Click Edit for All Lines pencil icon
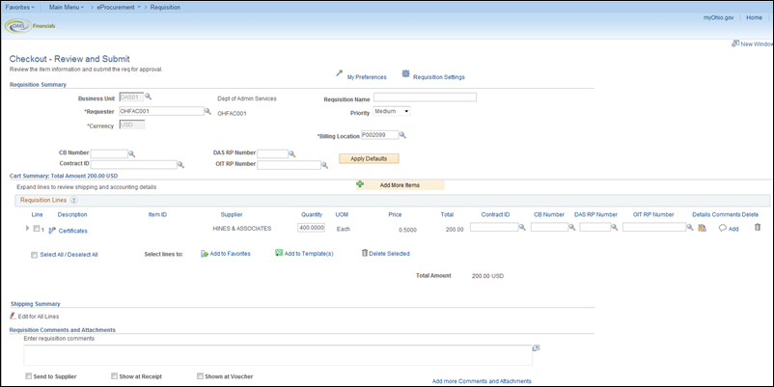This screenshot has height=387, width=774. tap(13, 316)
